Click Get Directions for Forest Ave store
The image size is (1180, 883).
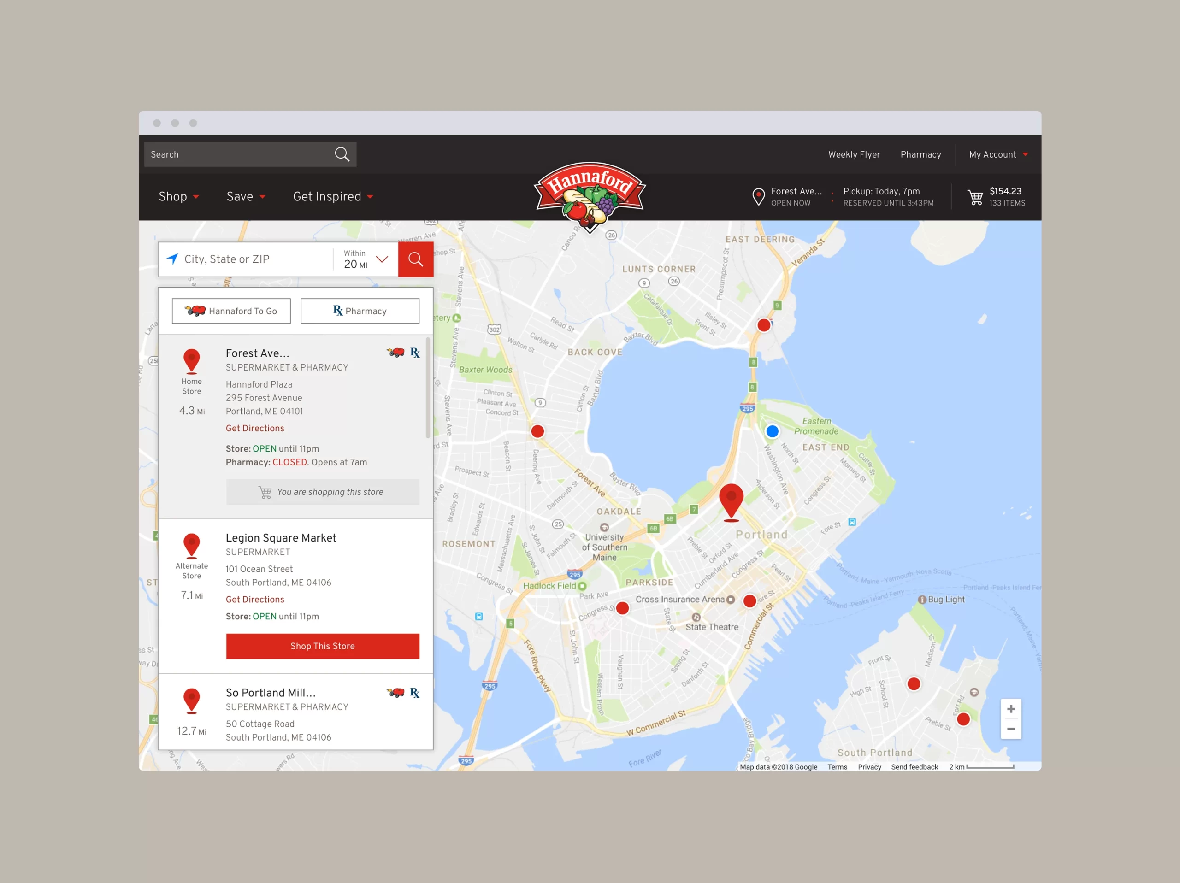point(255,428)
